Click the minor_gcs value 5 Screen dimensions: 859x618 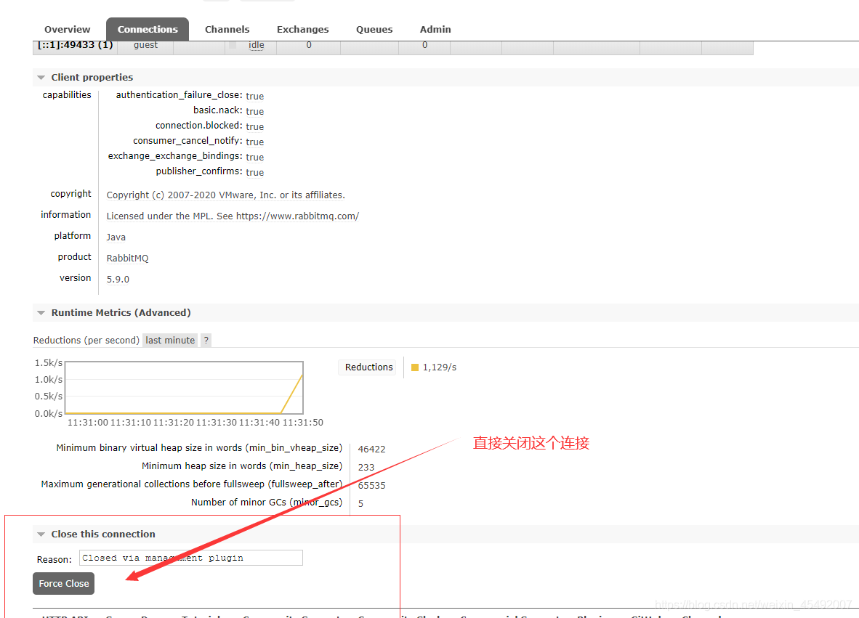[360, 503]
